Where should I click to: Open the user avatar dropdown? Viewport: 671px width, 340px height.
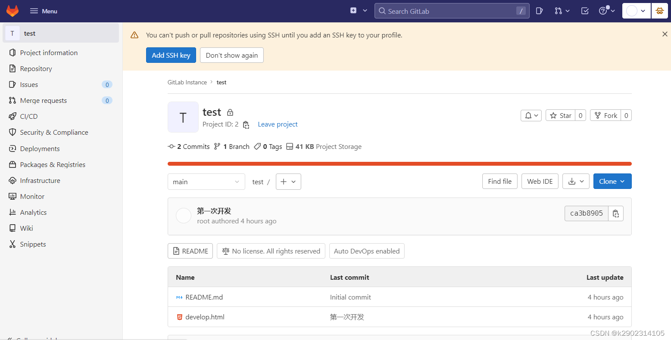(x=636, y=11)
